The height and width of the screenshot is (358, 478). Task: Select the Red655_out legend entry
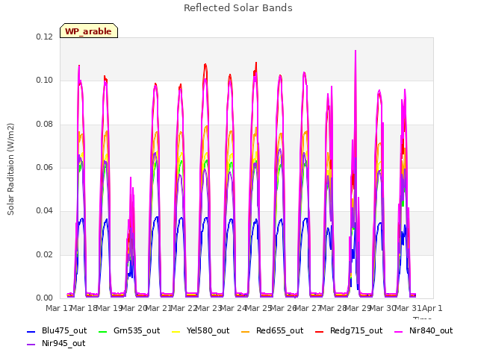click(x=272, y=331)
